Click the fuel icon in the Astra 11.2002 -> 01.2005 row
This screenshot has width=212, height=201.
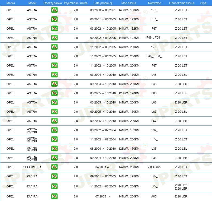[54, 56]
